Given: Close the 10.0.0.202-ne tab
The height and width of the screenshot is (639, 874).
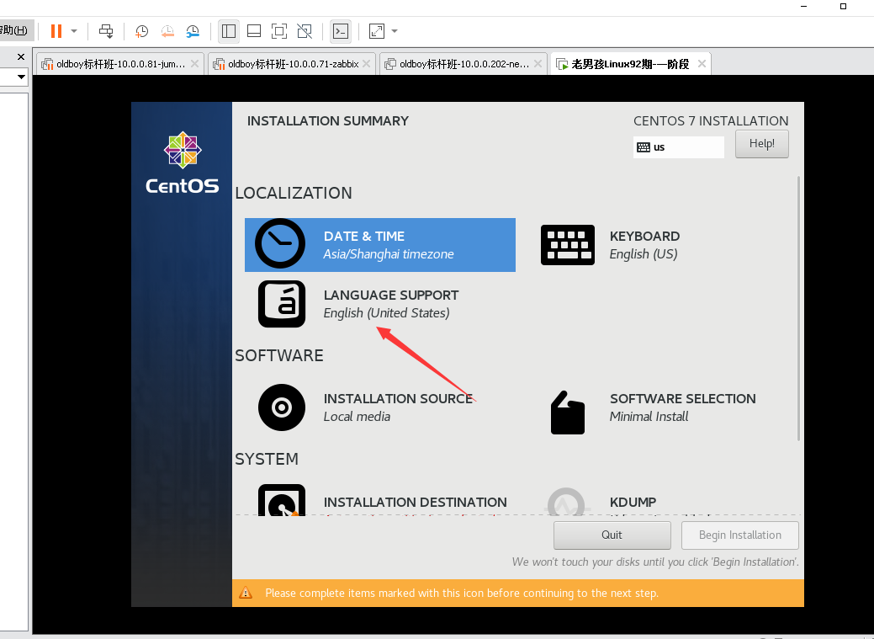Looking at the screenshot, I should pos(538,64).
